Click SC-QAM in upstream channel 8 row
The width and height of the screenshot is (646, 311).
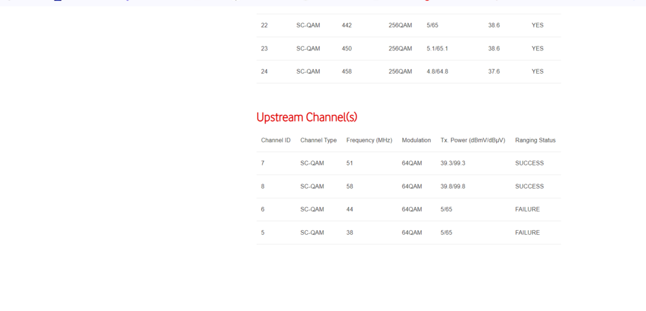[312, 186]
